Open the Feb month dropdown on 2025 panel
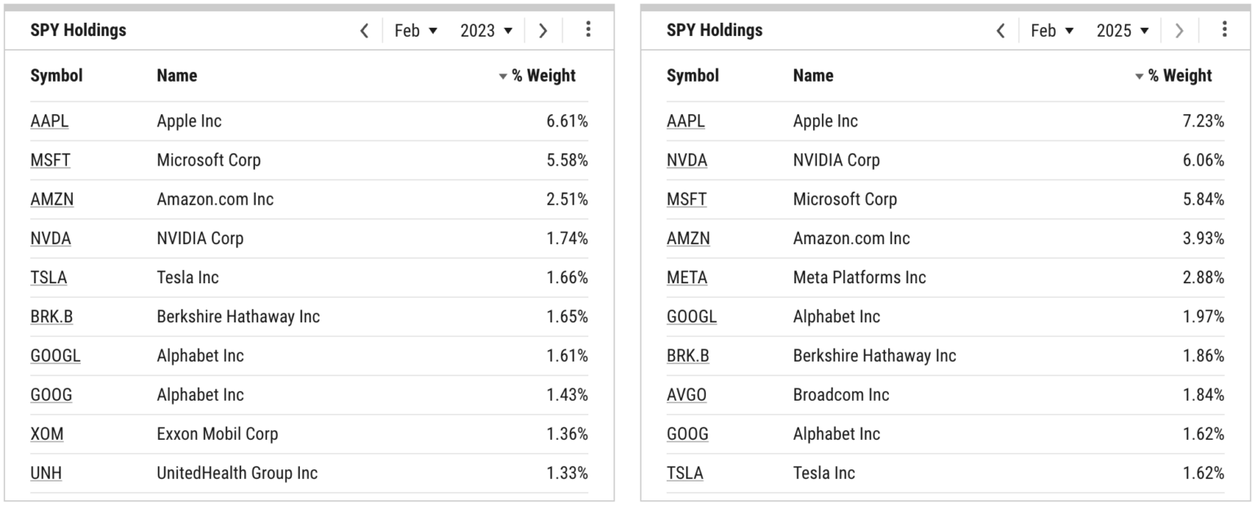 [x=1053, y=30]
